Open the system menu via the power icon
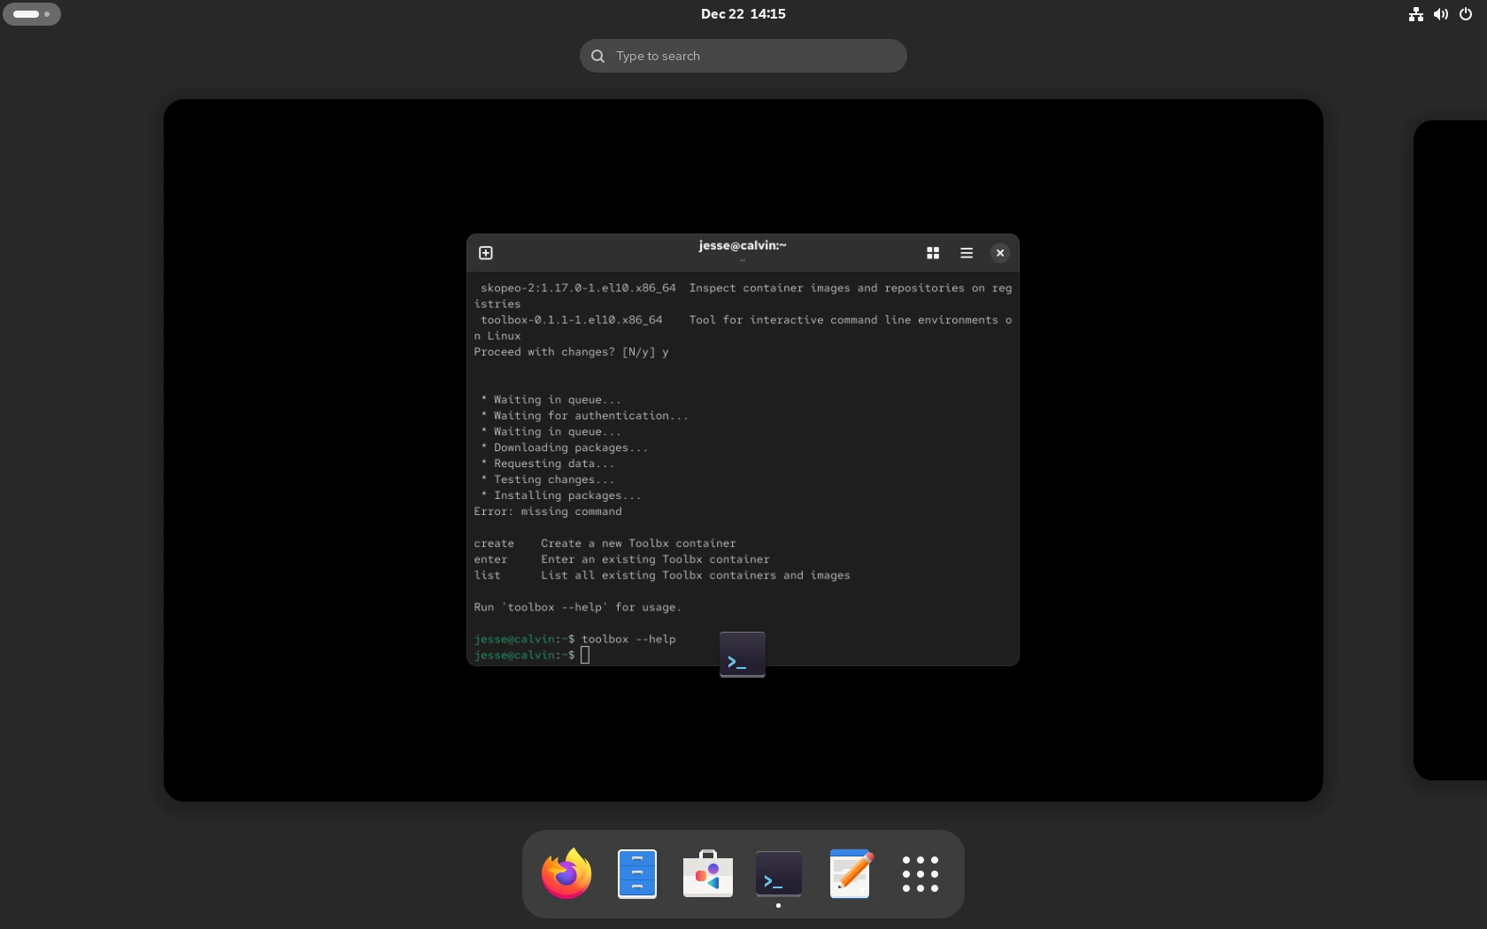1487x929 pixels. [x=1465, y=14]
